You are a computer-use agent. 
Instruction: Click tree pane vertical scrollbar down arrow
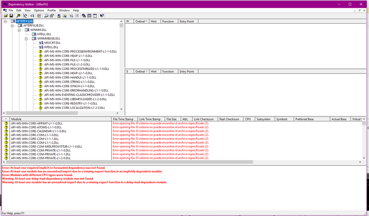pos(121,109)
